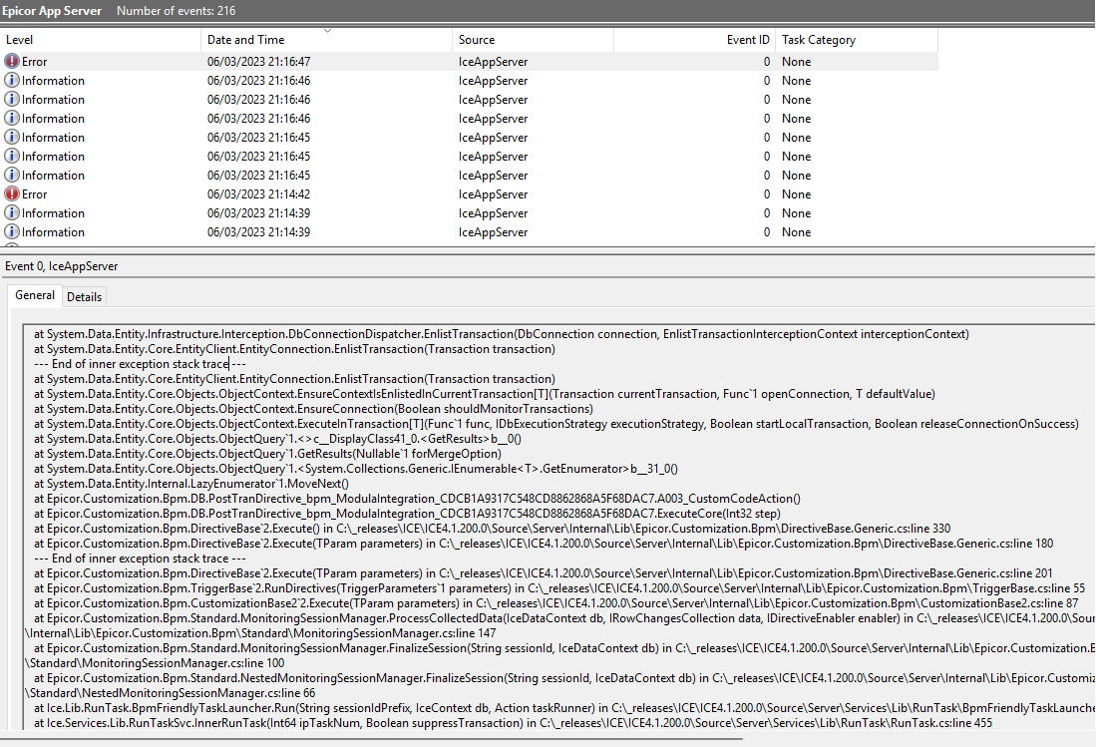Viewport: 1096px width, 747px height.
Task: Switch to the Details tab
Action: pos(84,296)
